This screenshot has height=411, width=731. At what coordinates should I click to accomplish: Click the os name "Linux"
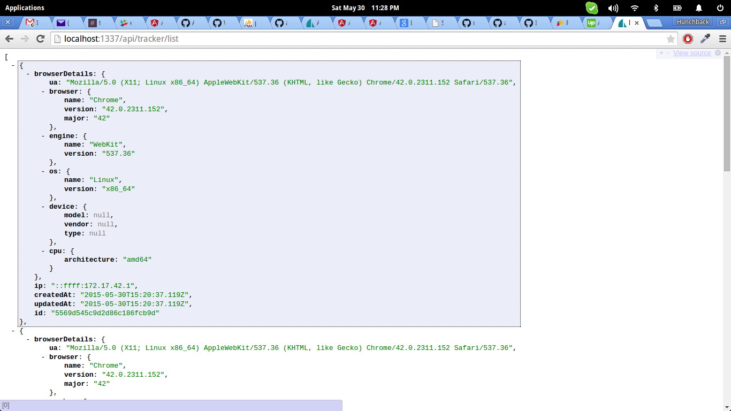click(104, 180)
